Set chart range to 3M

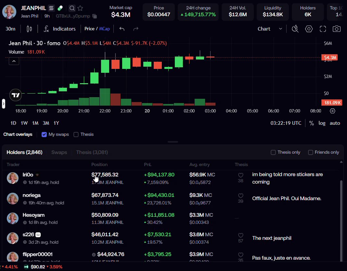click(x=46, y=123)
